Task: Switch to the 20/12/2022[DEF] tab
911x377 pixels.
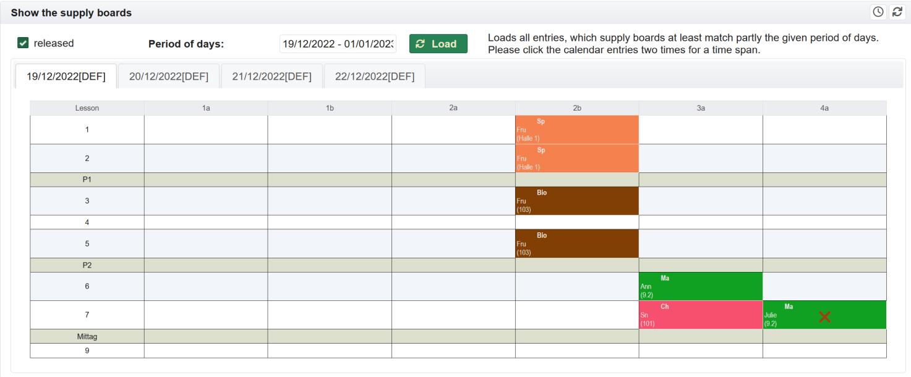Action: point(169,77)
